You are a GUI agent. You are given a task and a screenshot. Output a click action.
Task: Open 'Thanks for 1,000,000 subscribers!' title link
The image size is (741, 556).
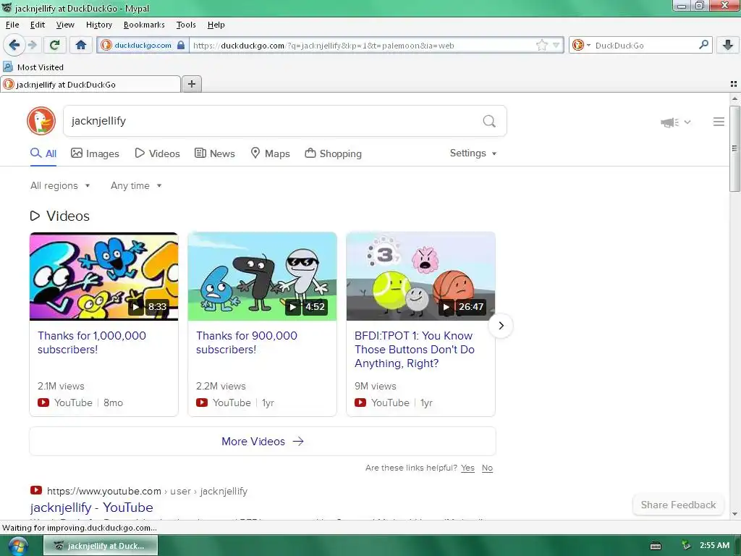pyautogui.click(x=92, y=342)
